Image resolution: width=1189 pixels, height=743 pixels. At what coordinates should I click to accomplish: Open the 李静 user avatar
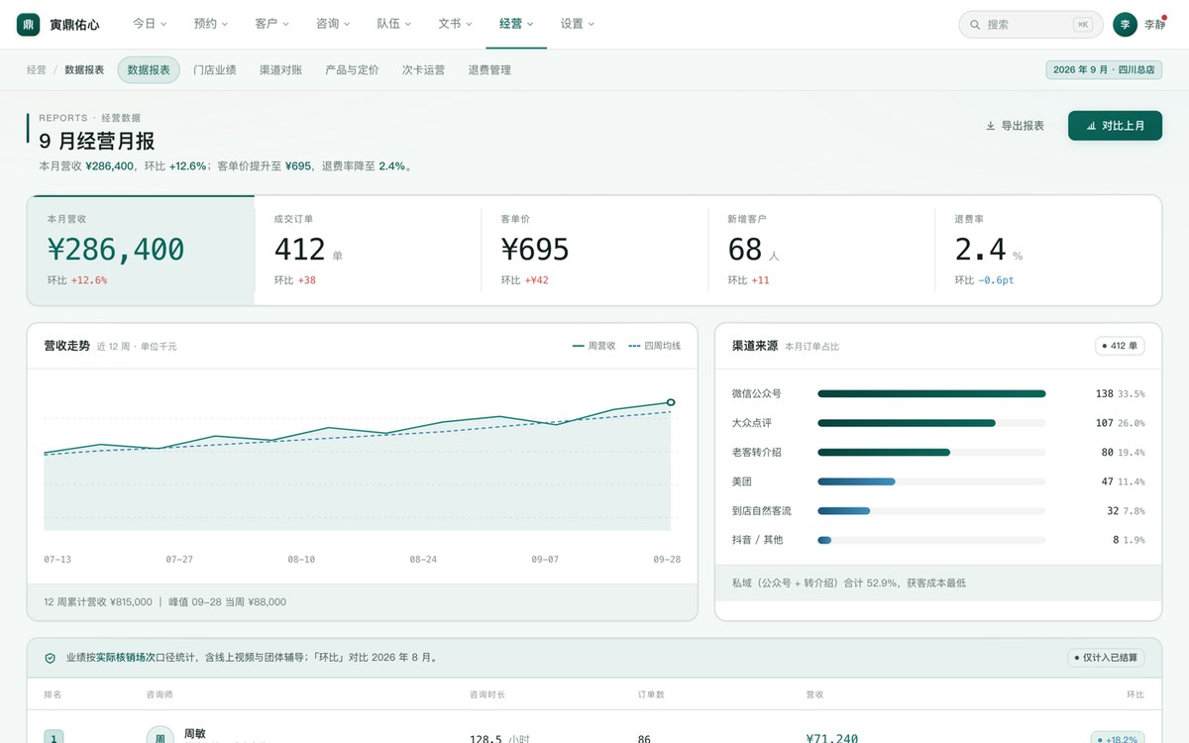pyautogui.click(x=1125, y=24)
